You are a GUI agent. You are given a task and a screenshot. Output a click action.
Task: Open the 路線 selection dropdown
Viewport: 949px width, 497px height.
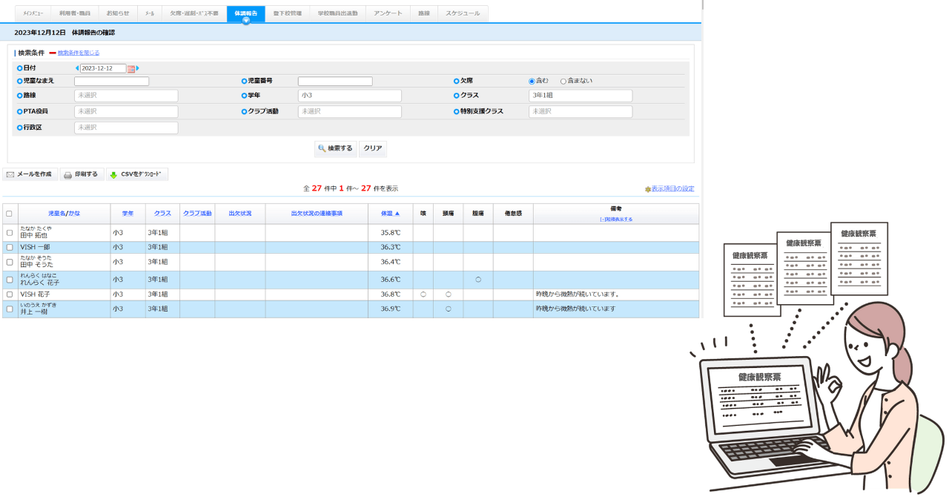[x=126, y=96]
